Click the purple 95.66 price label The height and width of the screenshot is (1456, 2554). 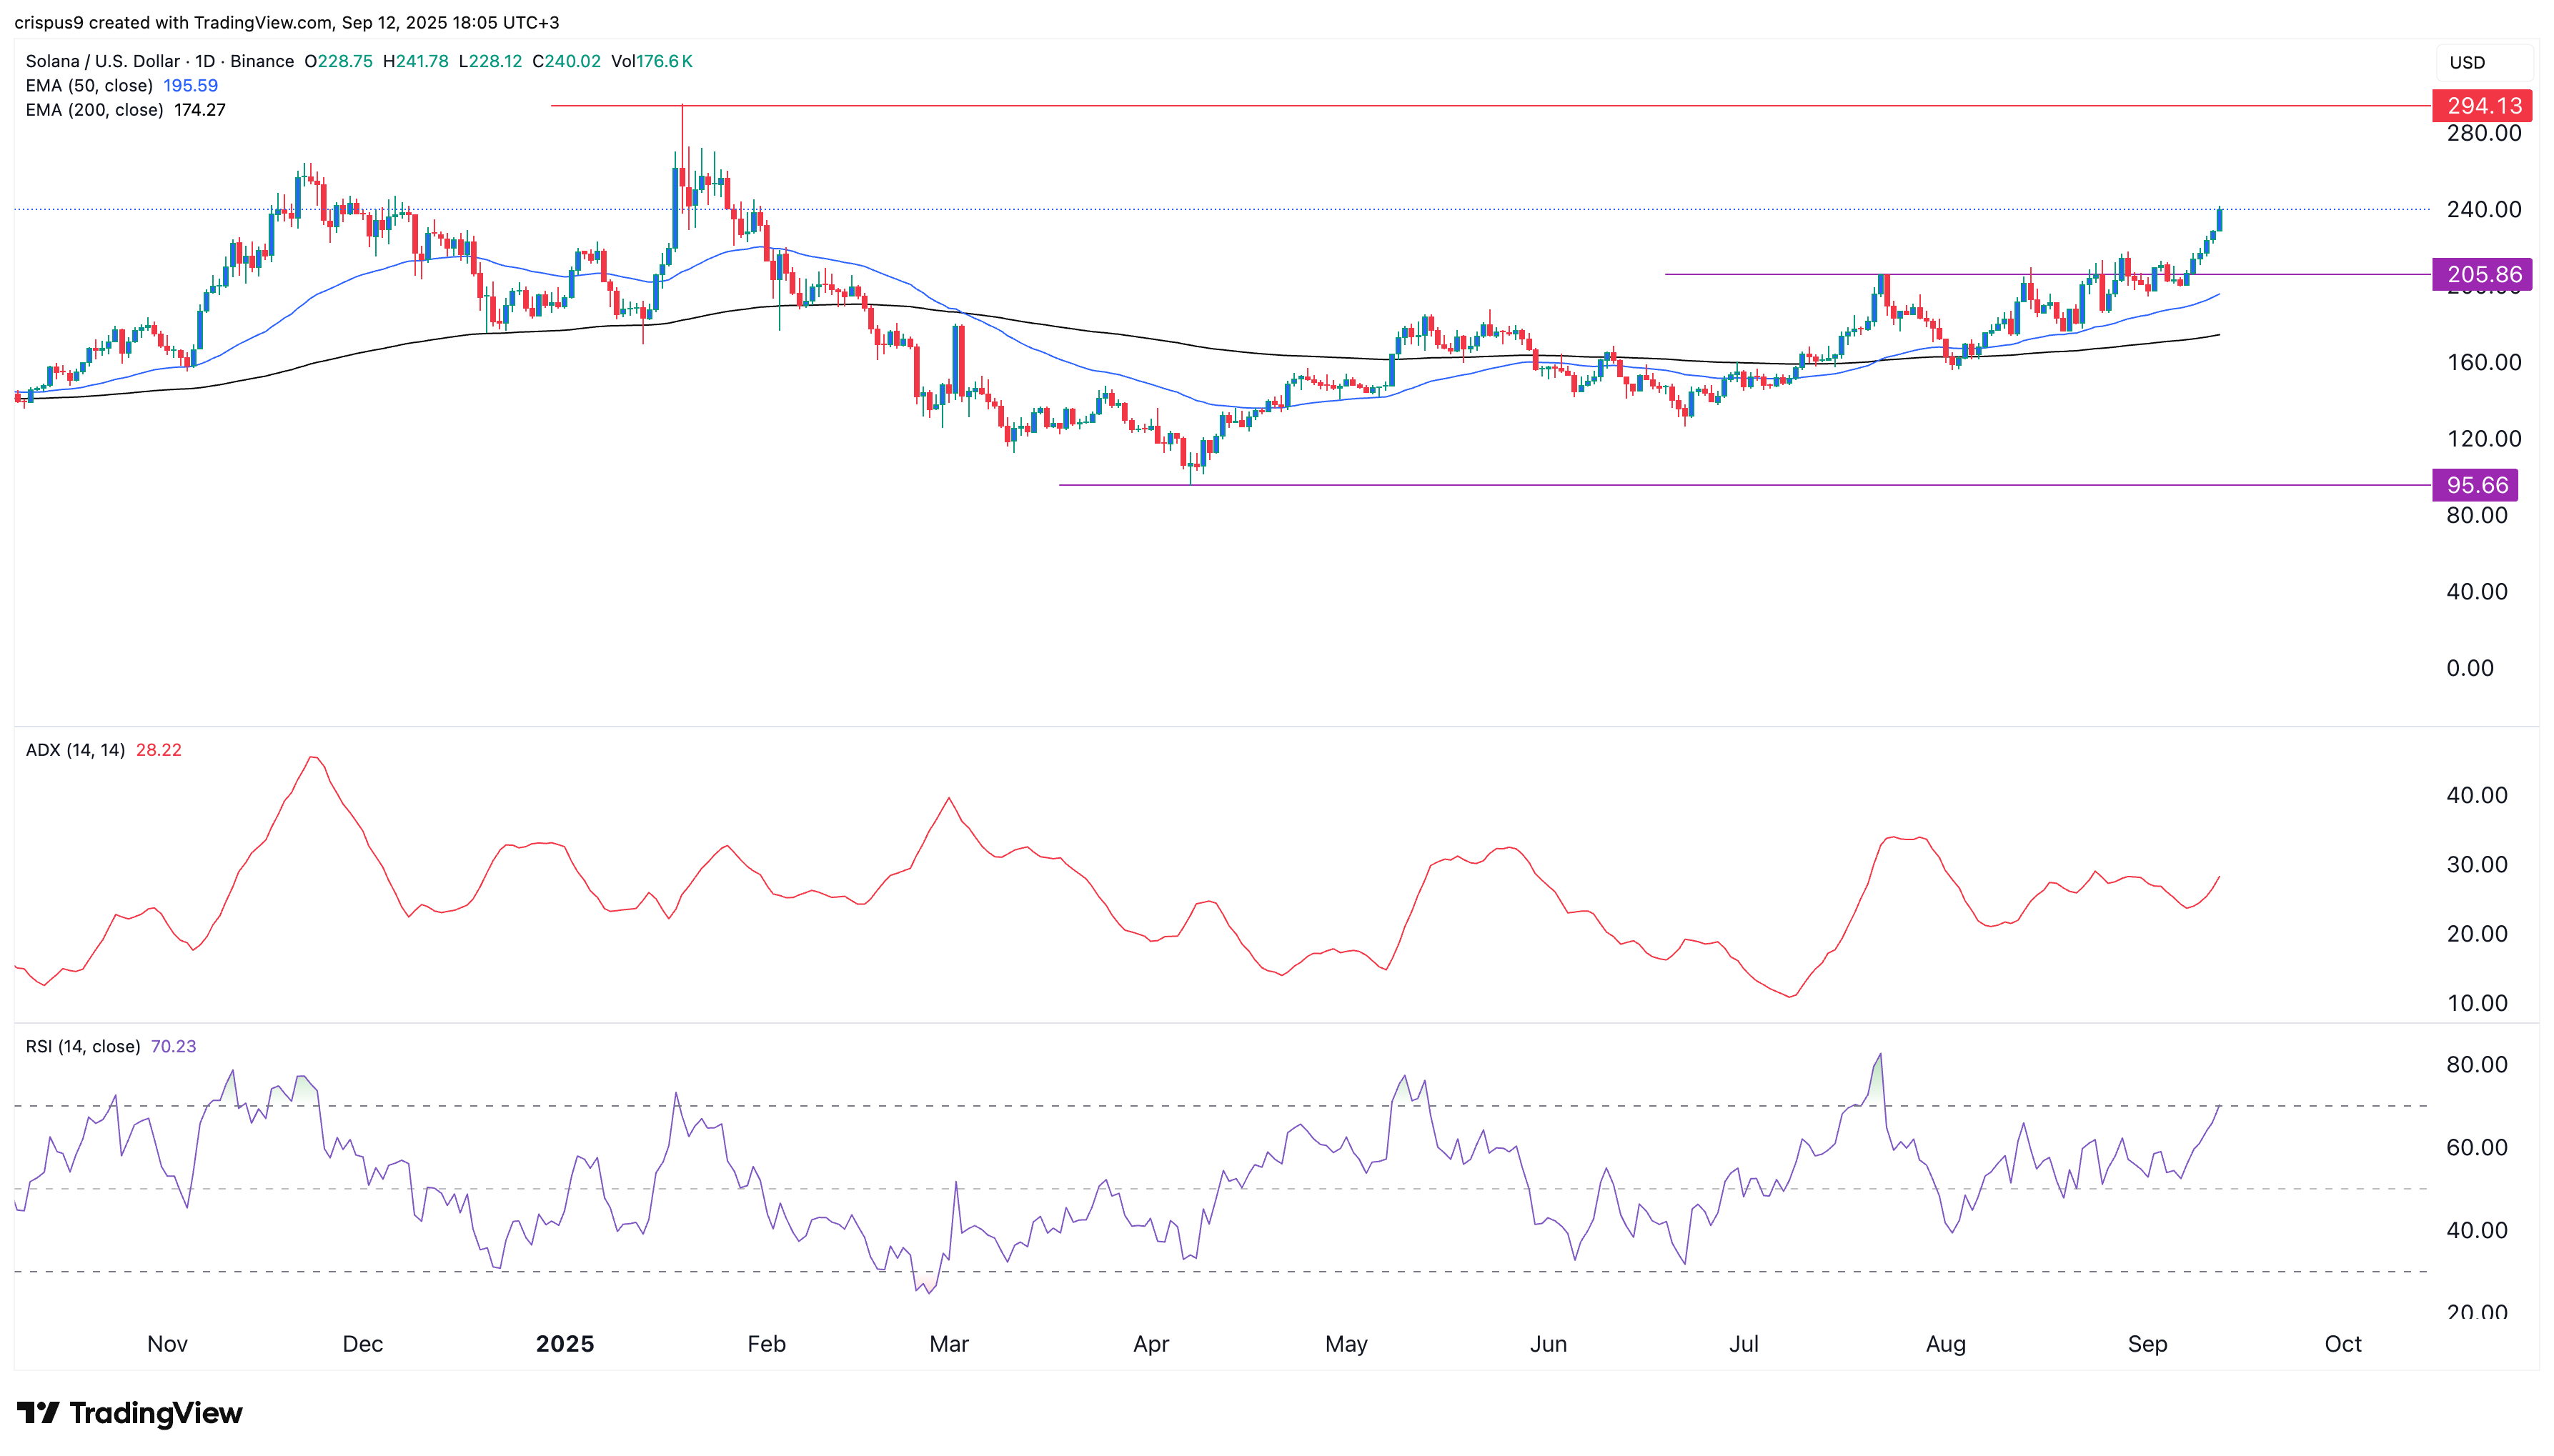(2475, 485)
